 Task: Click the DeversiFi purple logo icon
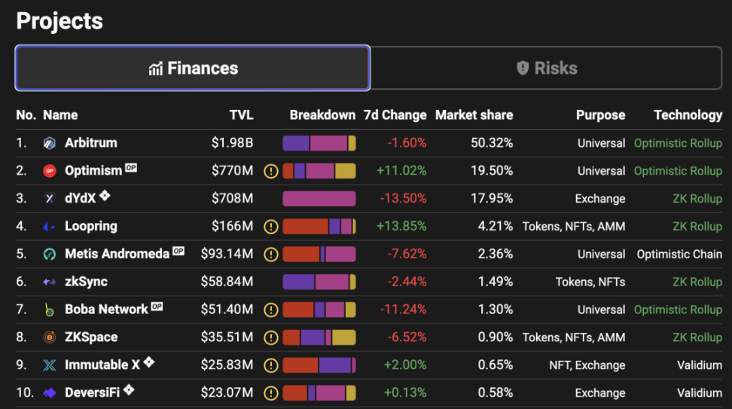(50, 393)
